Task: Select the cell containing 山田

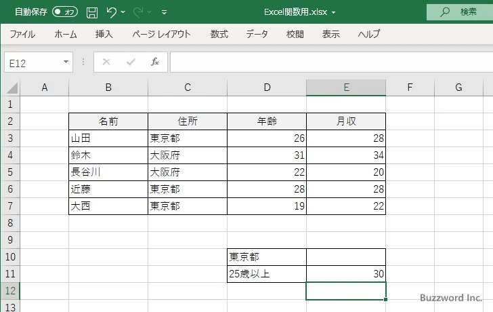Action: coord(108,138)
